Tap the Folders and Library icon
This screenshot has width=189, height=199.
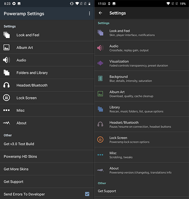pyautogui.click(x=6, y=72)
